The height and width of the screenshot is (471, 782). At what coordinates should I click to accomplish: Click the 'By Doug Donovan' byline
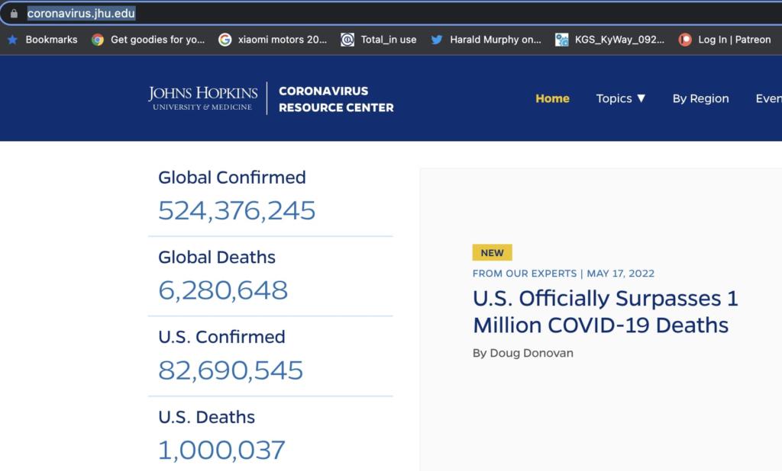(x=522, y=353)
